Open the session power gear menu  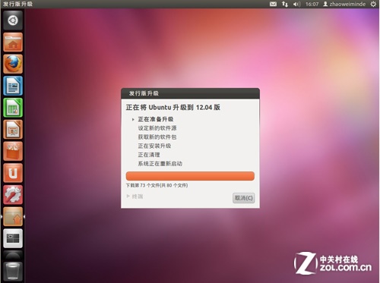click(x=373, y=4)
